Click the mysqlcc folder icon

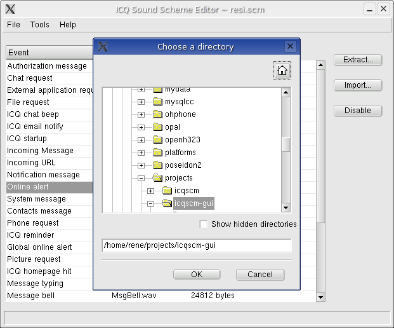(157, 102)
